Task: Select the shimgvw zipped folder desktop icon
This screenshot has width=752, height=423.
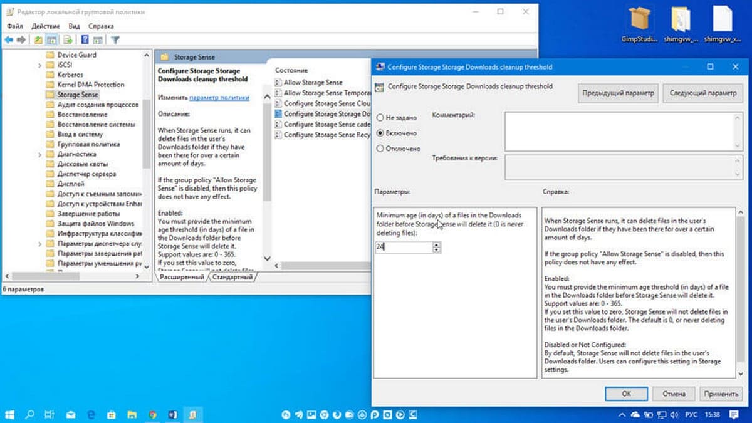Action: coord(680,24)
